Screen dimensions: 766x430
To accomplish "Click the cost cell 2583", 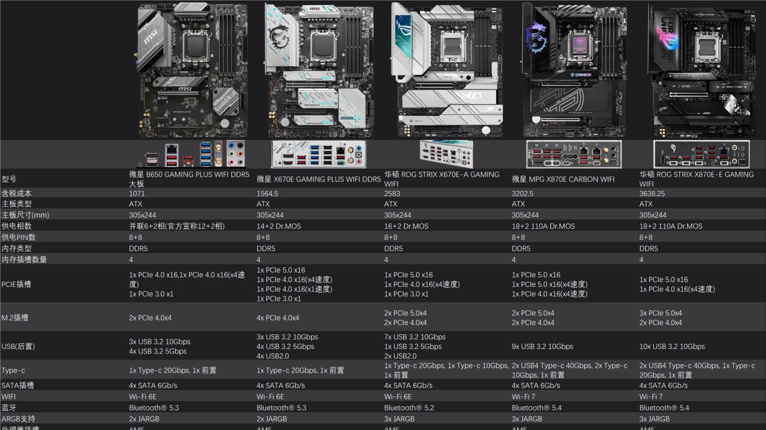I will click(392, 193).
